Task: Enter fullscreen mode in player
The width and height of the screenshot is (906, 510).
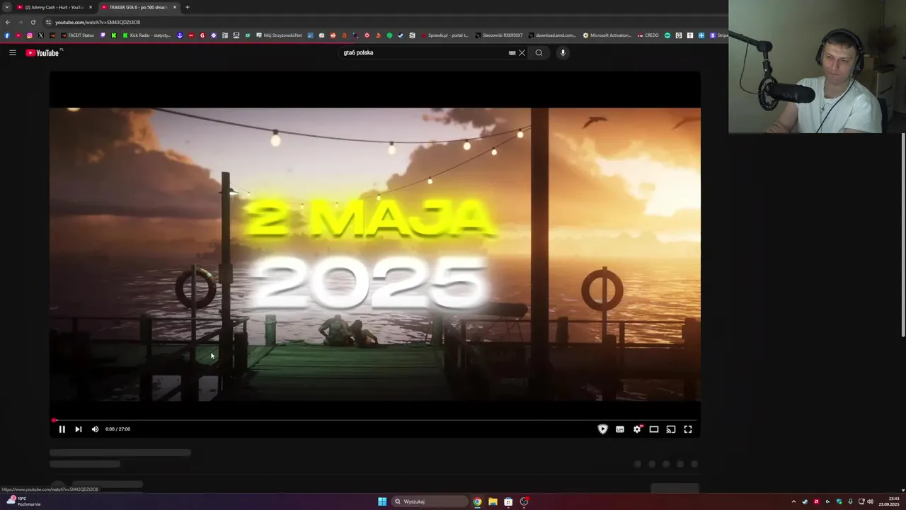Action: [x=688, y=429]
